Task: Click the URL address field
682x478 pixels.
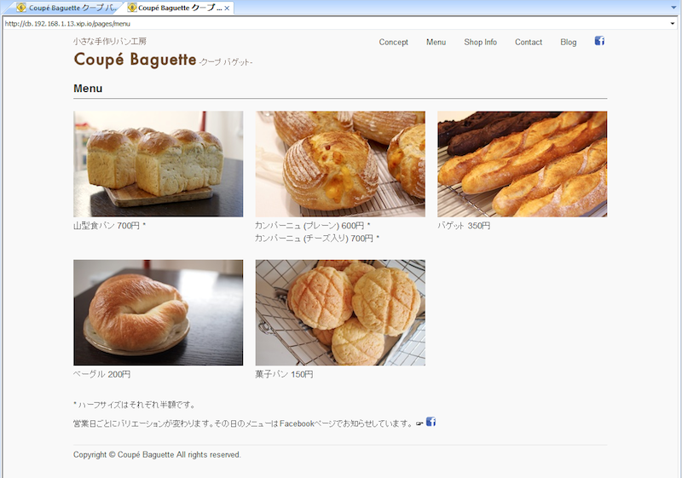Action: [x=336, y=24]
